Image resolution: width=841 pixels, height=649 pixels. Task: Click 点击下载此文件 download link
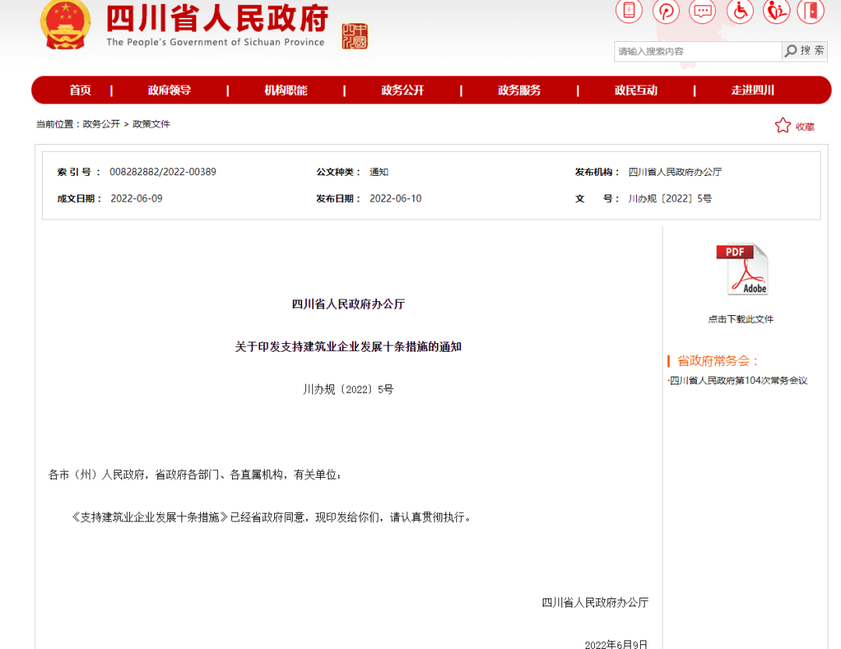[x=741, y=319]
